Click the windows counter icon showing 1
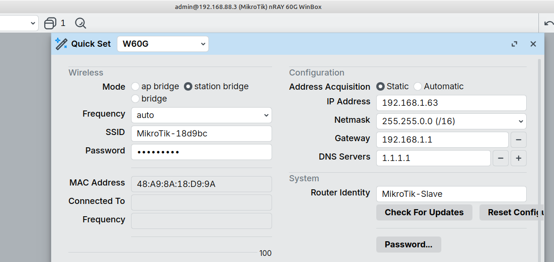 coord(50,23)
